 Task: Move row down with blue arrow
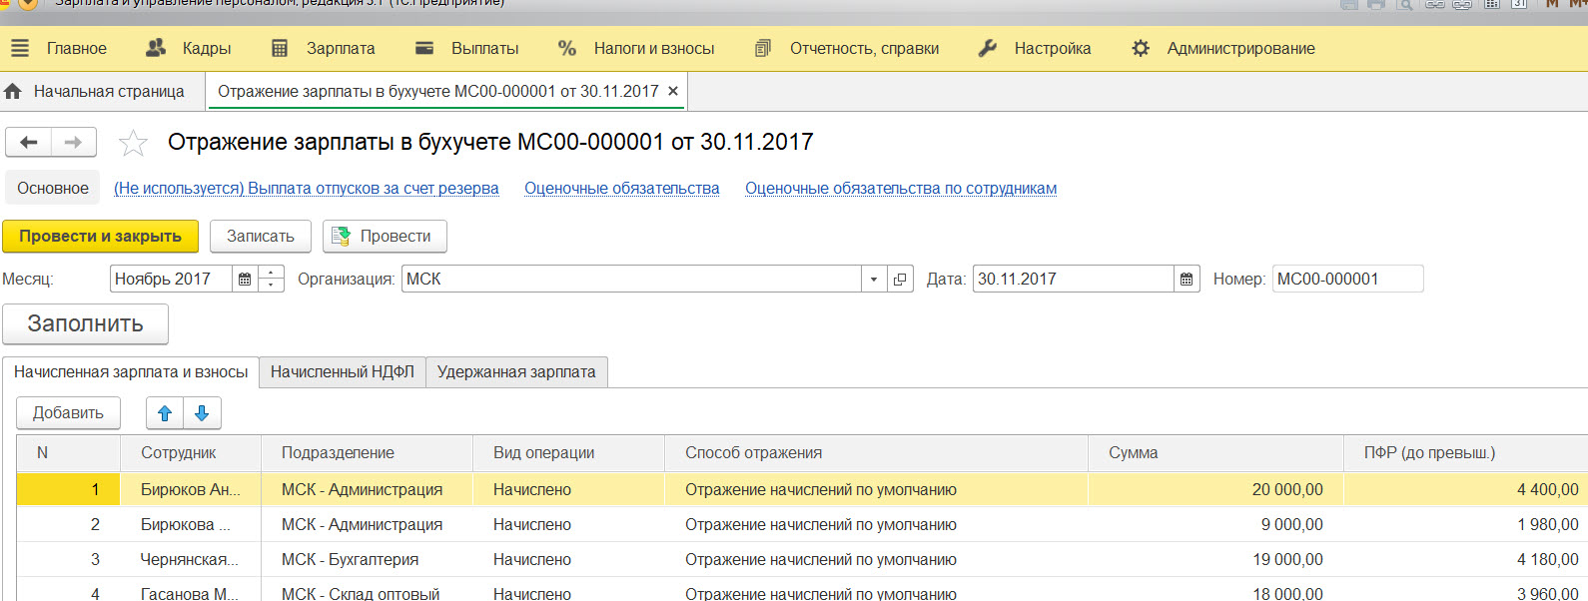click(x=202, y=413)
